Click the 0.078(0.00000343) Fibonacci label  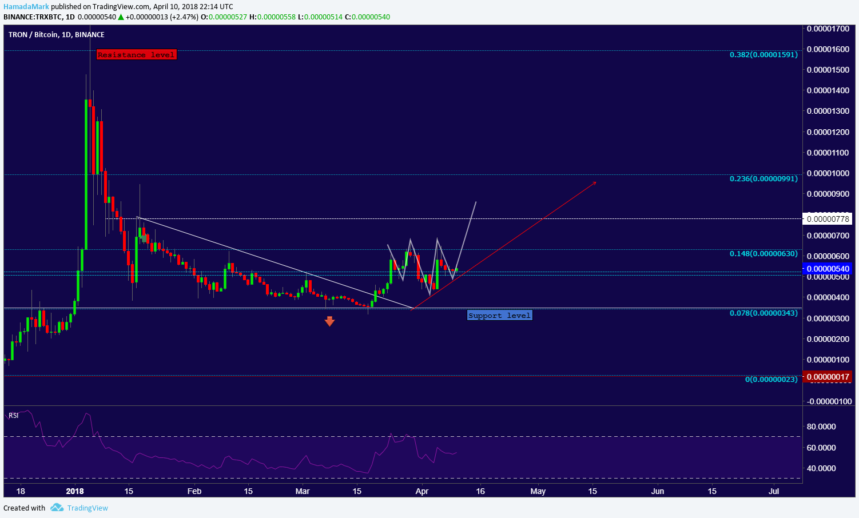pos(763,313)
